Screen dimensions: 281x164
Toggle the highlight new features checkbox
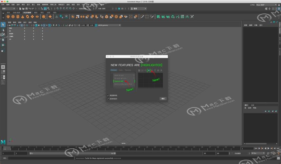pos(108,95)
